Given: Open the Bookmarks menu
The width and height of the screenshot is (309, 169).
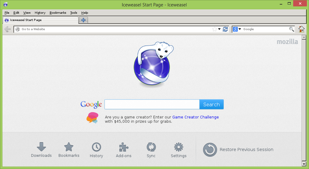Looking at the screenshot, I should 58,12.
